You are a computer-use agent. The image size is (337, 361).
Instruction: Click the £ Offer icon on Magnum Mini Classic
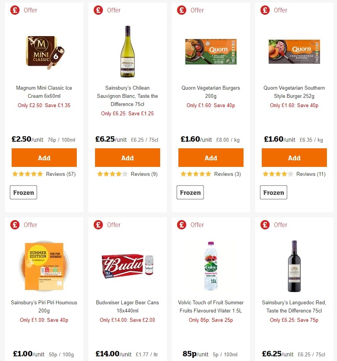15,10
